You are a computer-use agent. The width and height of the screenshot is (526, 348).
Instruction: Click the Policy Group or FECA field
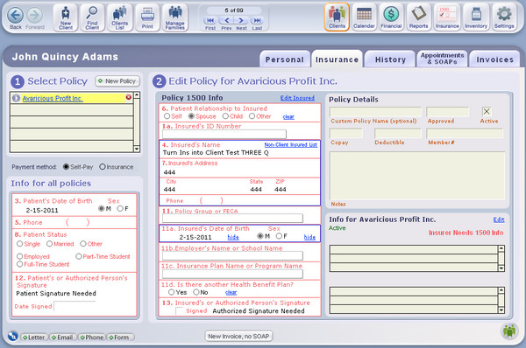pos(232,219)
